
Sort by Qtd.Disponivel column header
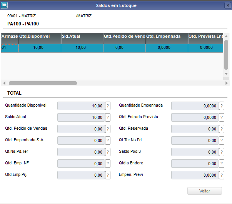click(40, 38)
